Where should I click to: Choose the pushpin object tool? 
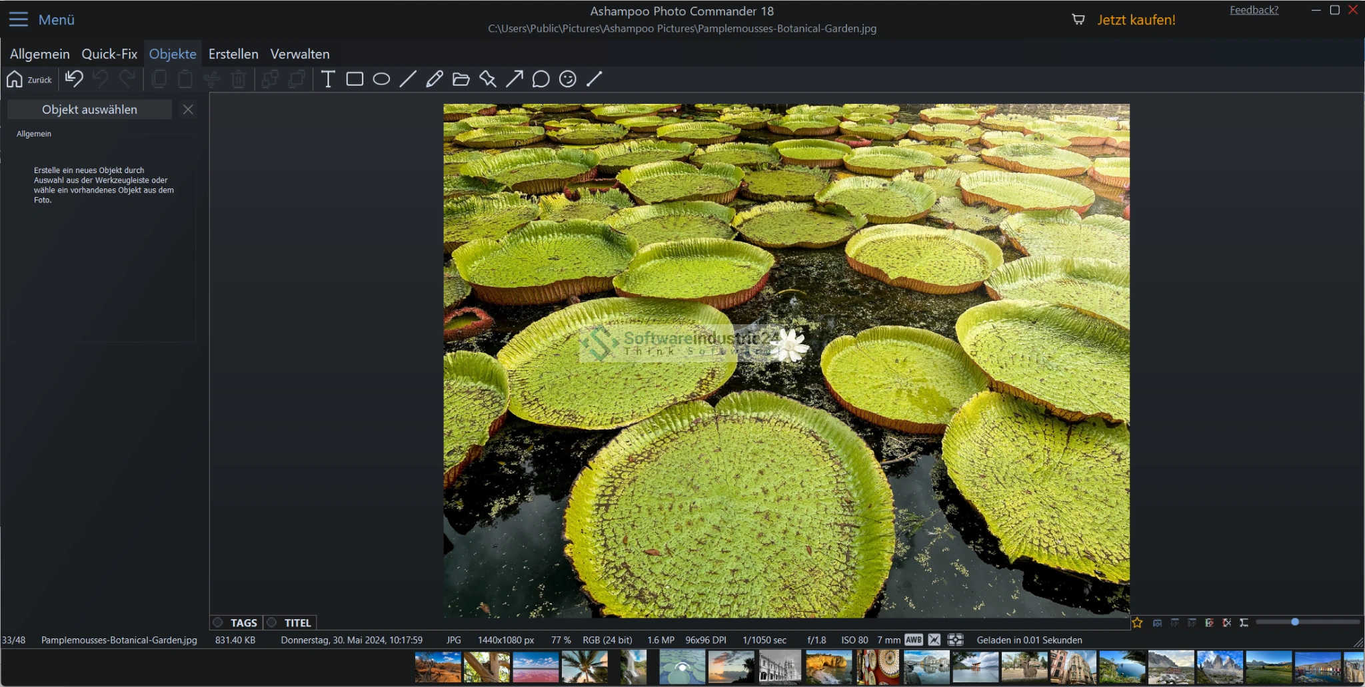click(488, 79)
